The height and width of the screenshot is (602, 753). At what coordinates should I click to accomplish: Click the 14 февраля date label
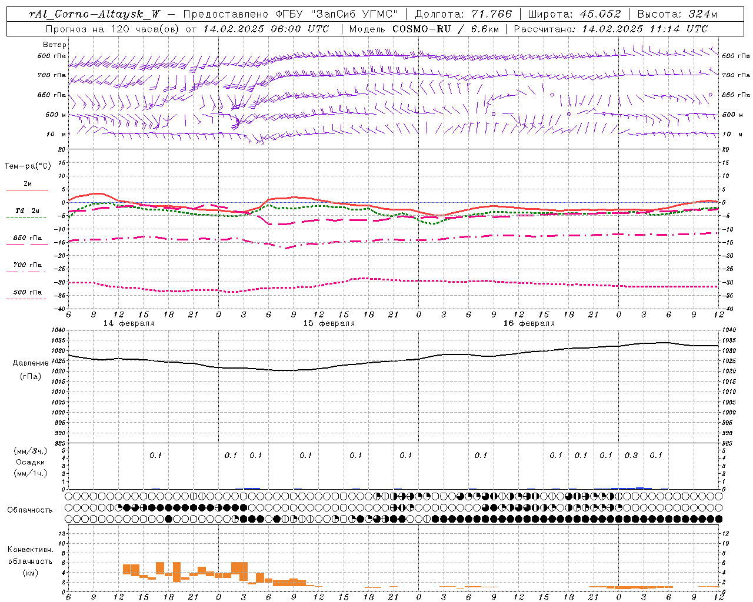[x=129, y=323]
